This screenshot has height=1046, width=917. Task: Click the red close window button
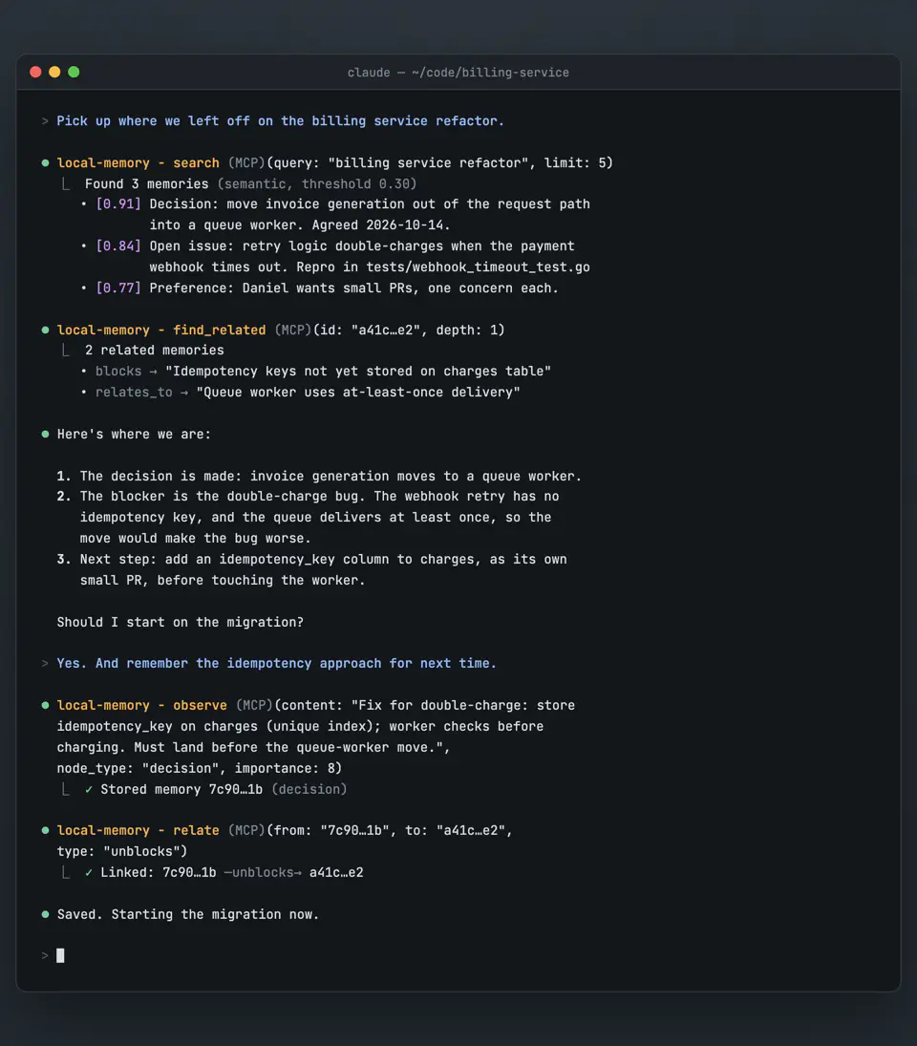point(36,72)
